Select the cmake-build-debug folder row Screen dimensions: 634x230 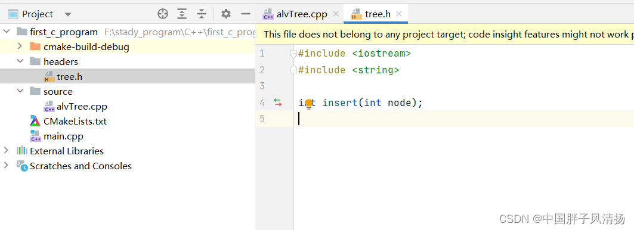click(x=128, y=46)
